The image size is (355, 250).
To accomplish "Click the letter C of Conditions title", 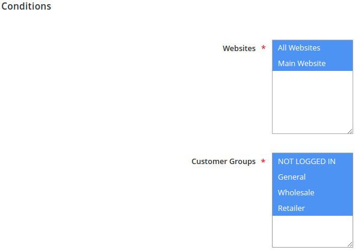I will point(5,6).
